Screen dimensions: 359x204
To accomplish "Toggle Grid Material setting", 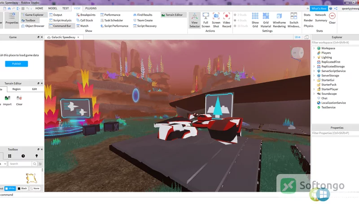I will pyautogui.click(x=266, y=20).
